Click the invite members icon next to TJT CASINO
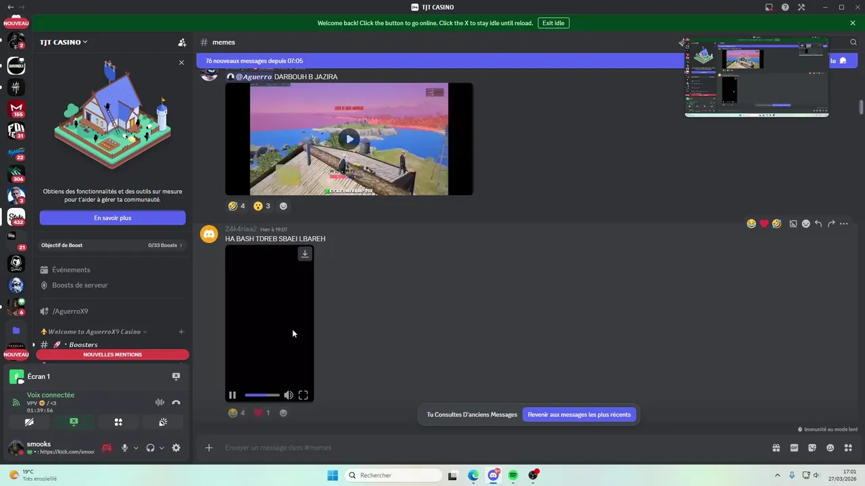This screenshot has width=865, height=486. tap(182, 42)
